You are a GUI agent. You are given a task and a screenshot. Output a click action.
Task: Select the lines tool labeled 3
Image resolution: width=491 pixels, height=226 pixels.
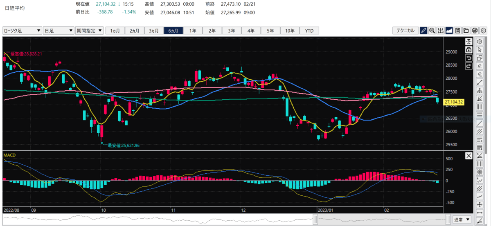tap(480, 139)
